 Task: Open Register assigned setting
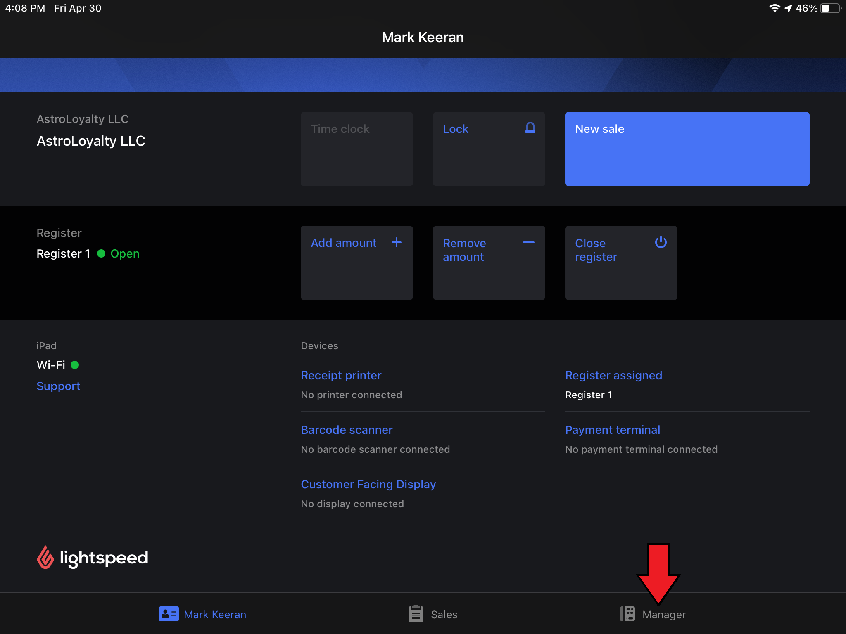(613, 376)
